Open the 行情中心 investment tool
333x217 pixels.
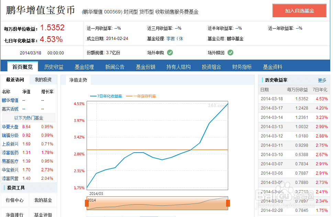[15, 200]
